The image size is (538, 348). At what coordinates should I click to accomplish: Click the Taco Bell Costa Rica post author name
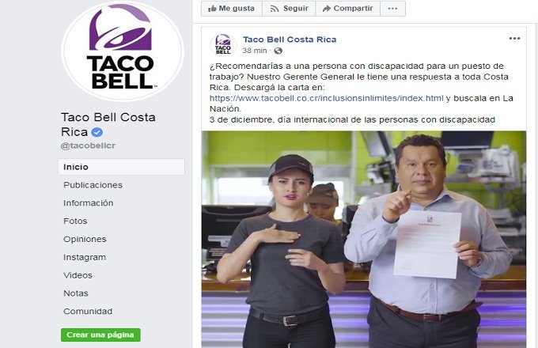pyautogui.click(x=290, y=40)
